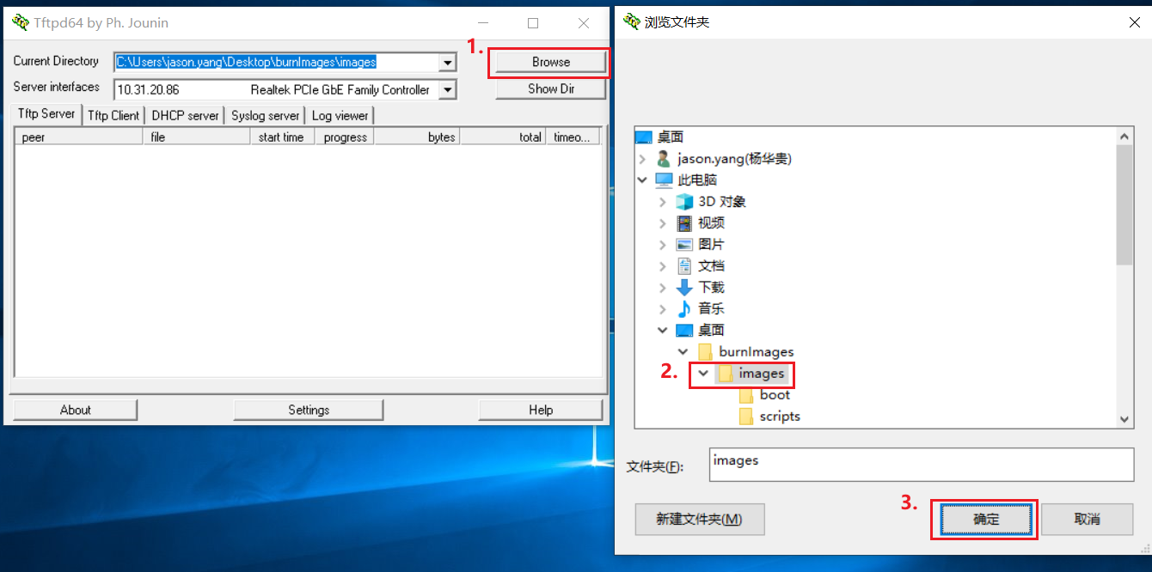
Task: Collapse the images folder tree node
Action: click(704, 374)
